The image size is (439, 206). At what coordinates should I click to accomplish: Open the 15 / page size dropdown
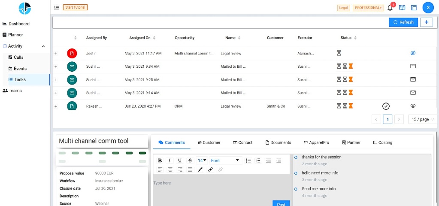[x=423, y=119]
